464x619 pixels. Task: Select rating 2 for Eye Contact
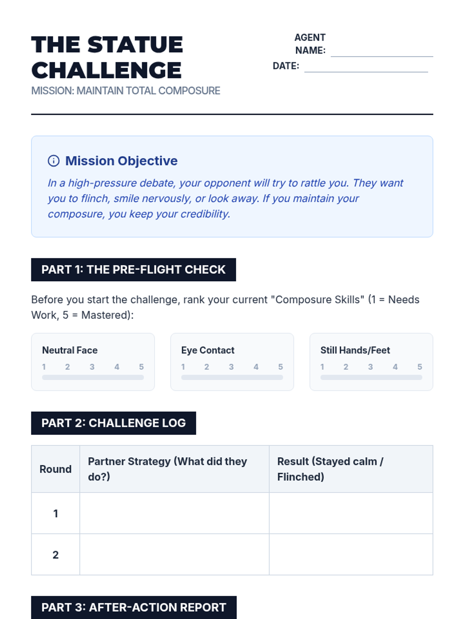[206, 367]
